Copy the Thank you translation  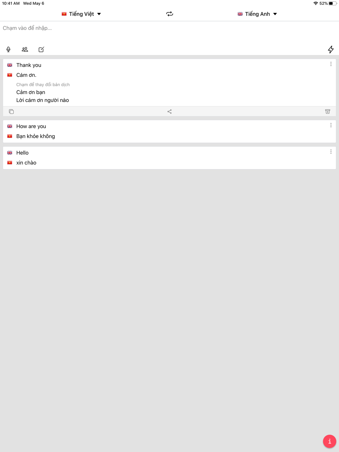pyautogui.click(x=11, y=111)
